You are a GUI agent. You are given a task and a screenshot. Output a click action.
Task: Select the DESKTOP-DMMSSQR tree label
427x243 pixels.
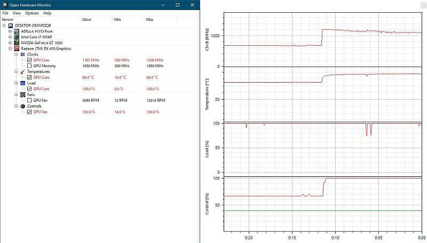click(33, 26)
